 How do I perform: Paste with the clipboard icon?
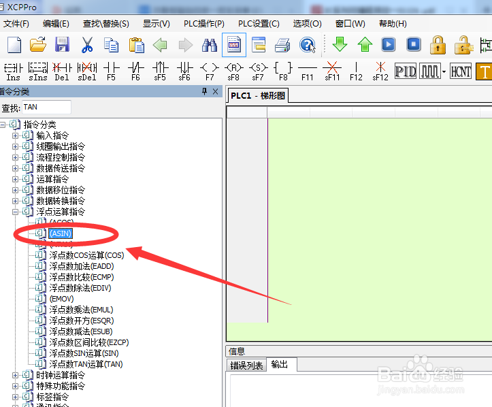[136, 45]
